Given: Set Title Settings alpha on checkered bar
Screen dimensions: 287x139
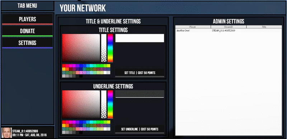Looking at the screenshot, I should coord(104,48).
